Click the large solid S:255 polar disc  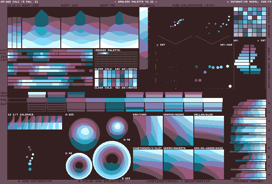coord(84,135)
